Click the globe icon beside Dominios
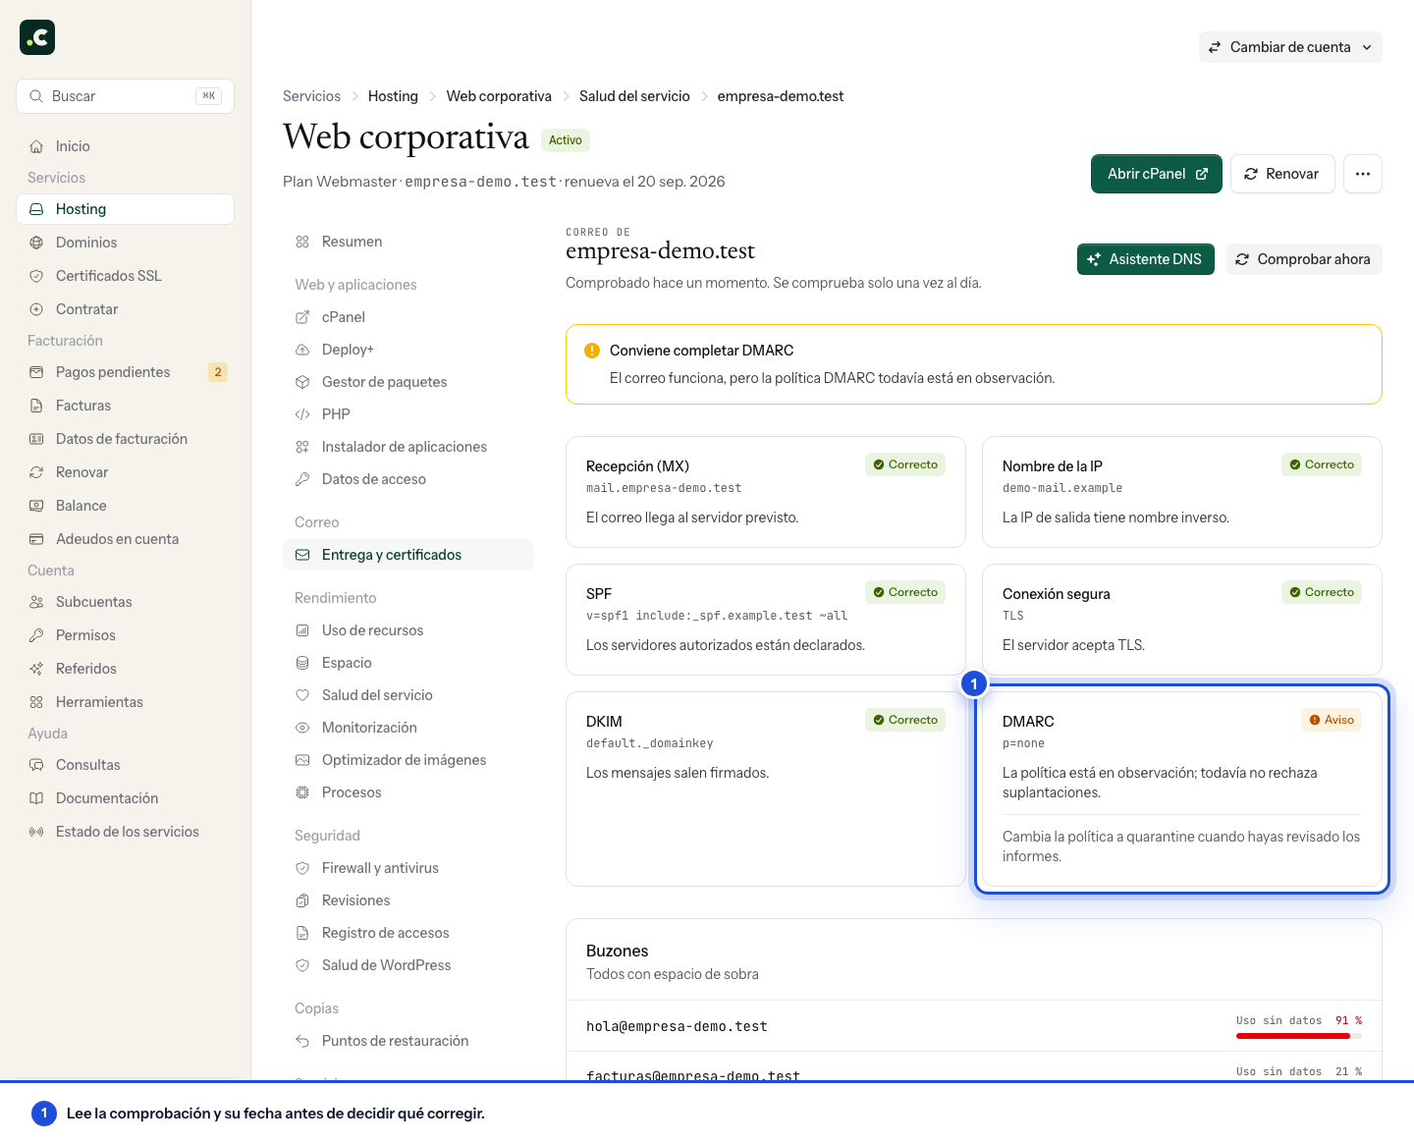 (36, 243)
